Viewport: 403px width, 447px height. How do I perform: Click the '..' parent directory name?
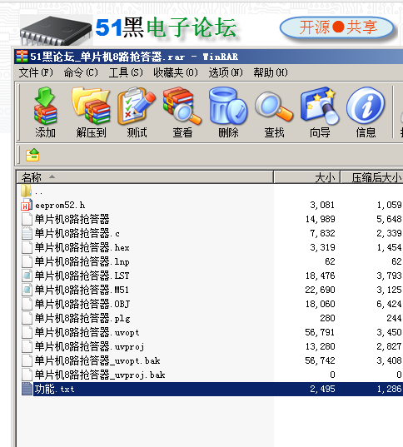point(38,193)
